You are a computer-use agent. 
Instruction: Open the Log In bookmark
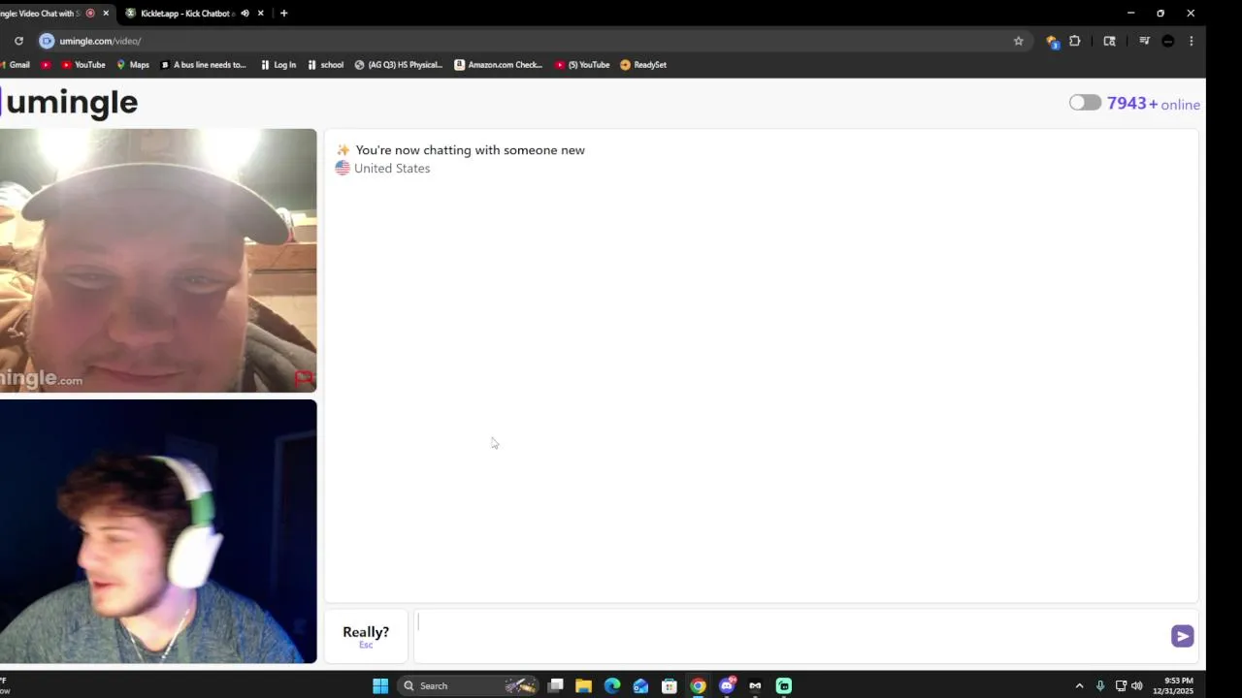click(x=278, y=65)
